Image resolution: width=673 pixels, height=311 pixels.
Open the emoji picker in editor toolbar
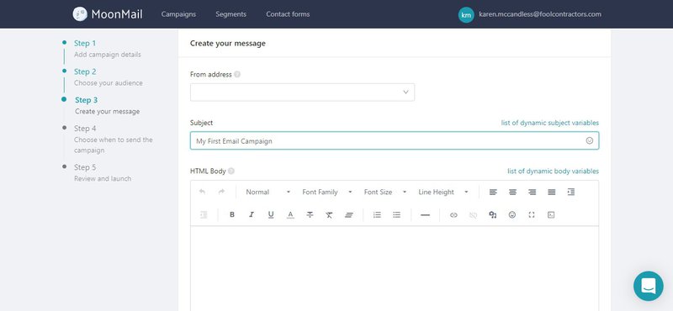tap(512, 215)
